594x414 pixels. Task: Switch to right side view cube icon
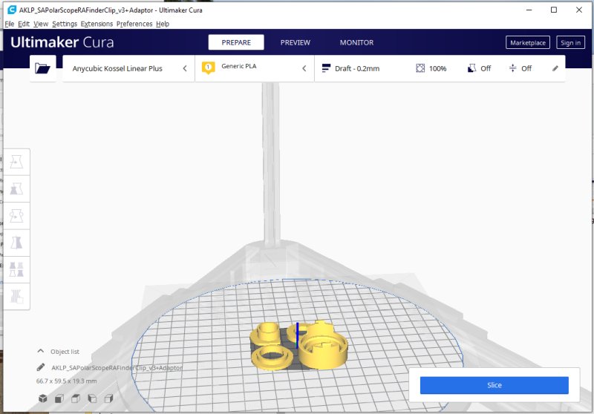pyautogui.click(x=108, y=398)
